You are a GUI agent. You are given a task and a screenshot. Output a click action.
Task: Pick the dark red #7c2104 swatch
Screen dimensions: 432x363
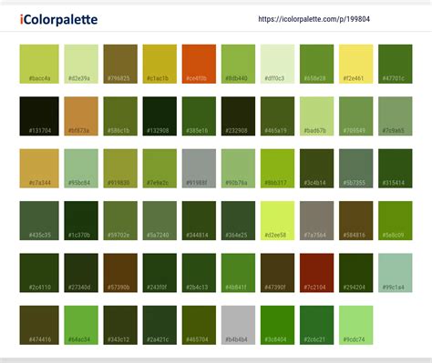316,273
